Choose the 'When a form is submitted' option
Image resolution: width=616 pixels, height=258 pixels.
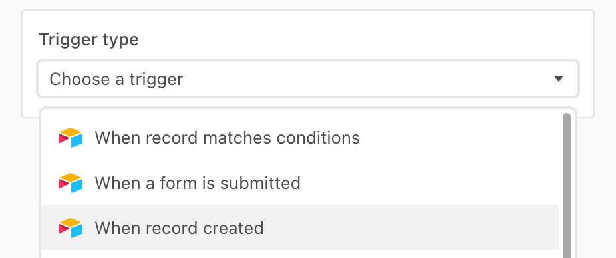(300, 183)
